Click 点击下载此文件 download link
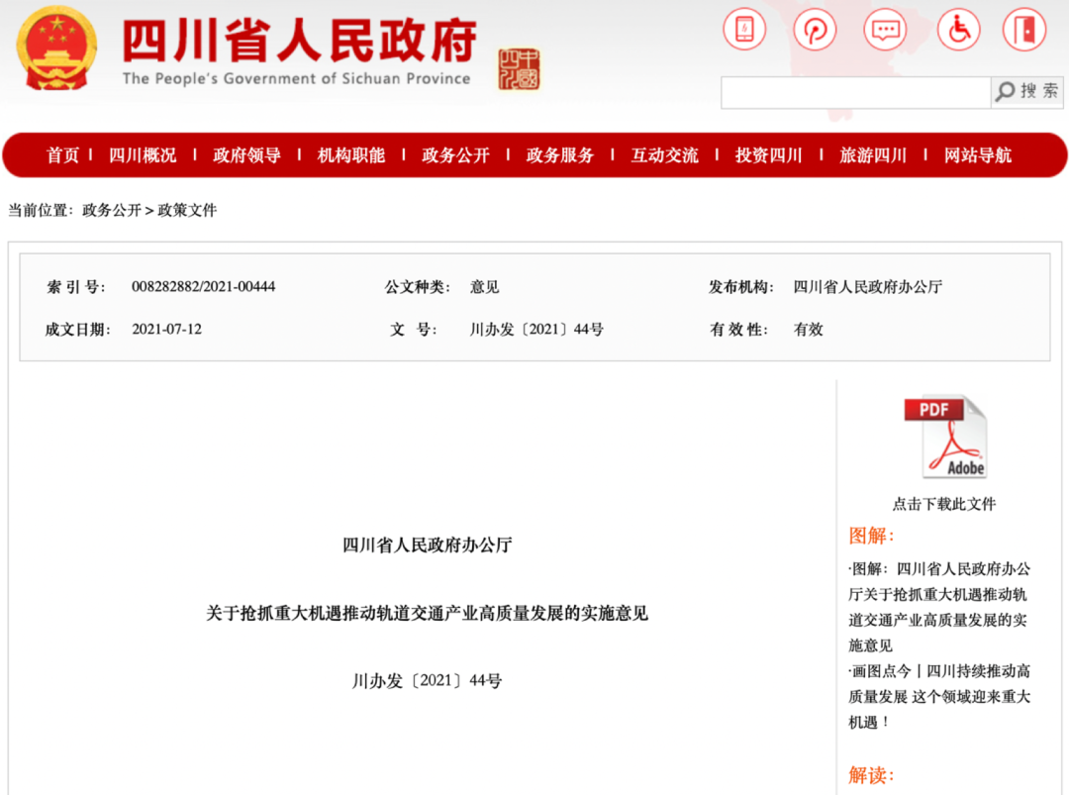This screenshot has width=1069, height=795. [943, 504]
